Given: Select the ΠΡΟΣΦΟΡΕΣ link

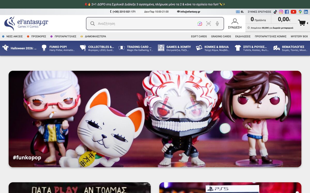Looking at the screenshot, I should pyautogui.click(x=36, y=37).
